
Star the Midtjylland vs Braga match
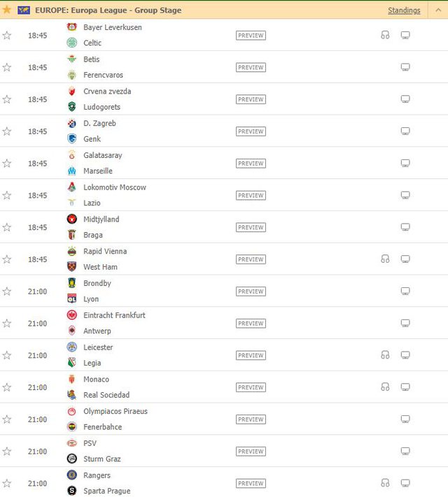pos(7,227)
